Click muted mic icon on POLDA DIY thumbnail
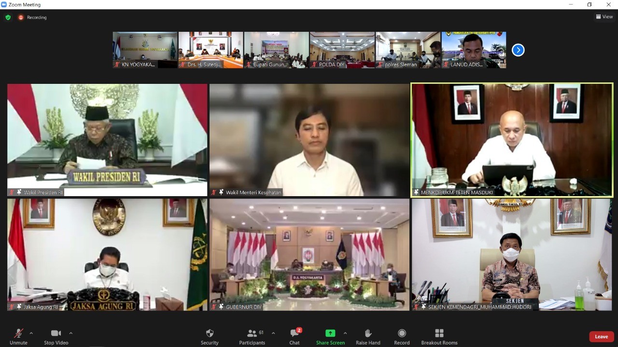618x347 pixels. click(x=314, y=65)
